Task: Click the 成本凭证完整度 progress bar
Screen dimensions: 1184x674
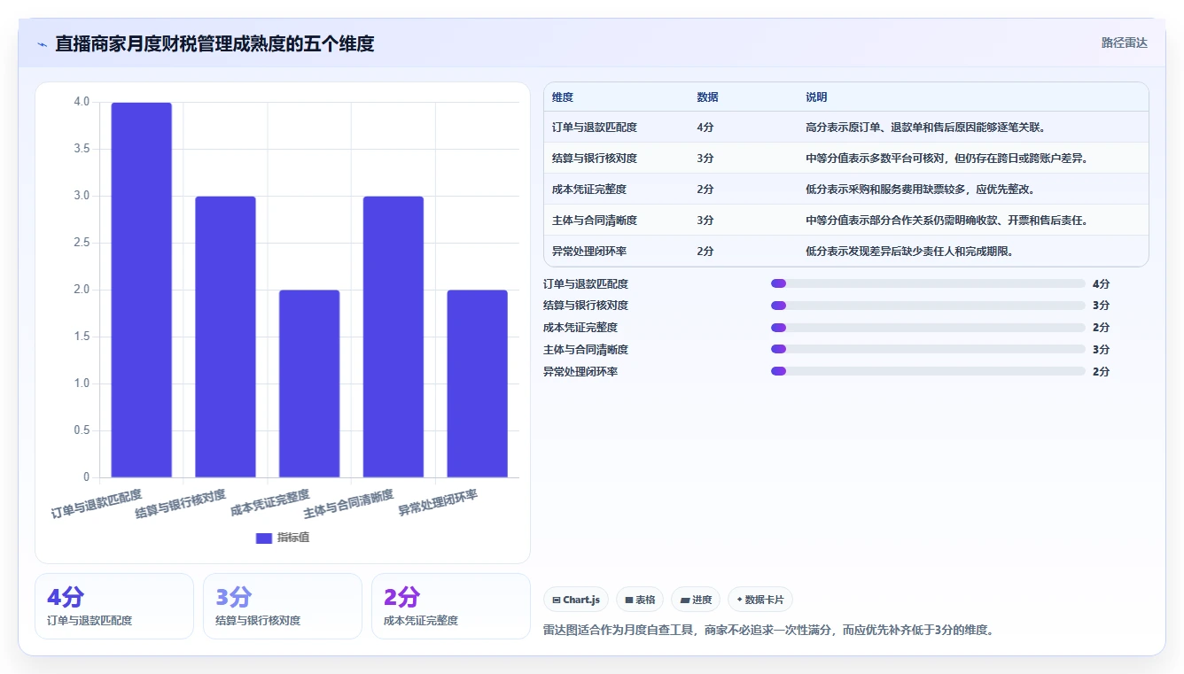Action: tap(928, 328)
